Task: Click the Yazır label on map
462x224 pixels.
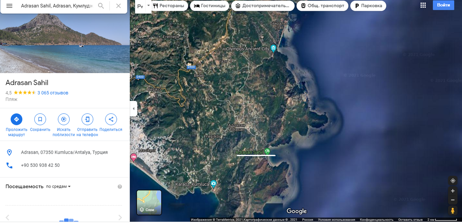Action: 223,61
